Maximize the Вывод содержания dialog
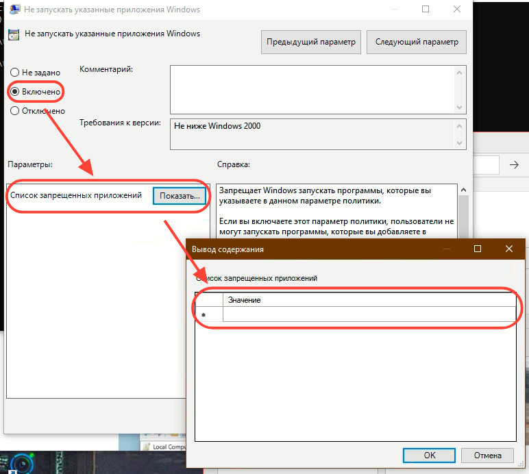 (x=478, y=249)
